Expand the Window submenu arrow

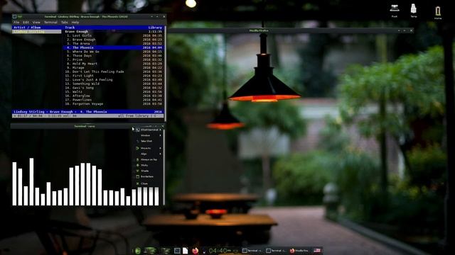[160, 135]
